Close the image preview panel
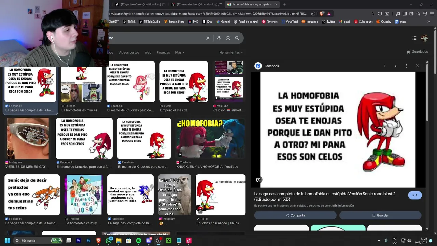The height and width of the screenshot is (246, 437). pos(417,66)
